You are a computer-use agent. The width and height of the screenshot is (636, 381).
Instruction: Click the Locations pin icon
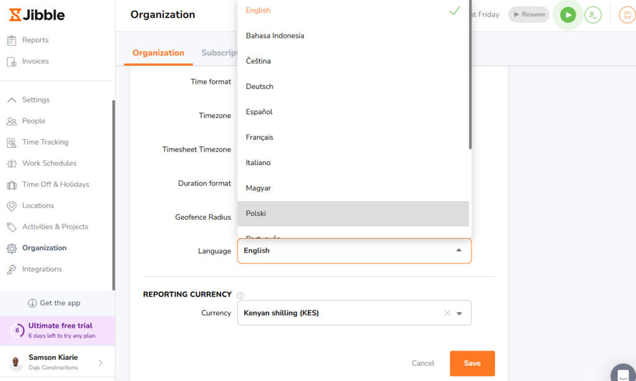point(12,206)
